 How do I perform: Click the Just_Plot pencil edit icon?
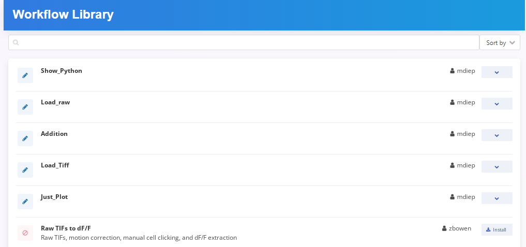(25, 202)
